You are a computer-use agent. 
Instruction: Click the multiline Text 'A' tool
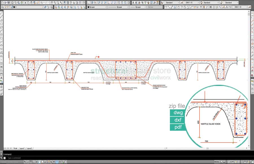(2, 77)
